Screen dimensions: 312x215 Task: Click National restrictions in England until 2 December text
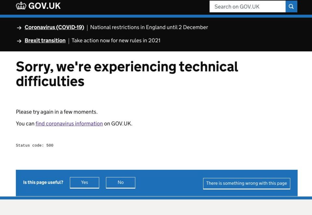(149, 27)
